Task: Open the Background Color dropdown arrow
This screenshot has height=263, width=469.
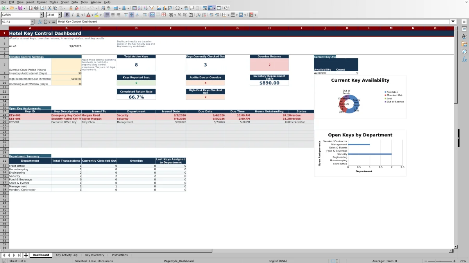Action: (100, 15)
